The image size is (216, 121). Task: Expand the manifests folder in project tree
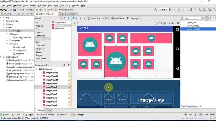(x=4, y=21)
